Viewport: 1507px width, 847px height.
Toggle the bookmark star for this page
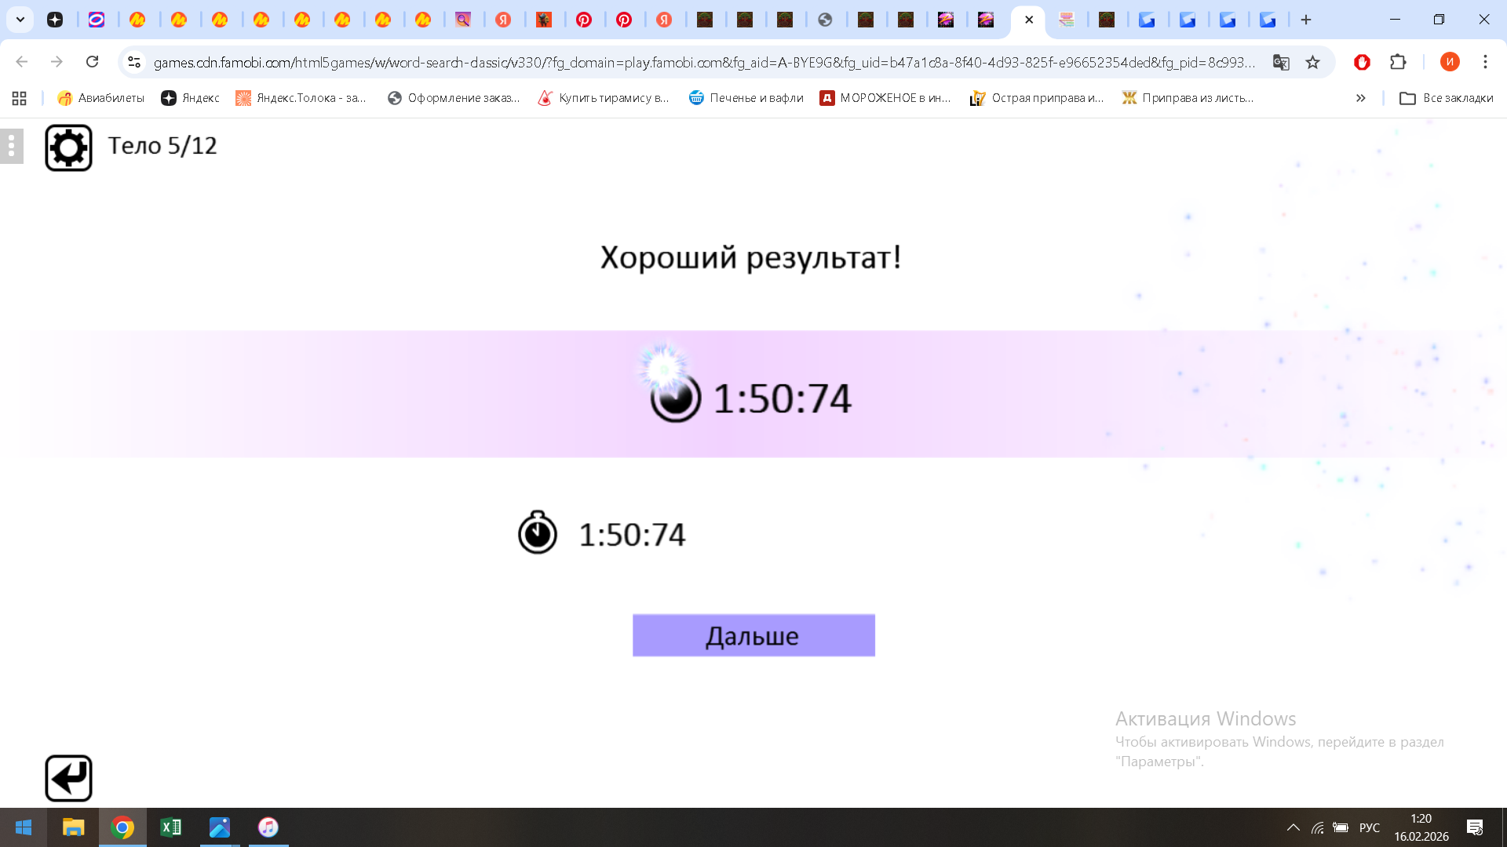coord(1312,62)
